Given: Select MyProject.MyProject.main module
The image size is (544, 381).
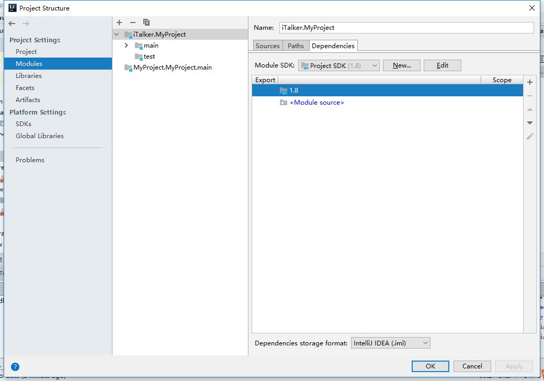Looking at the screenshot, I should (x=173, y=68).
